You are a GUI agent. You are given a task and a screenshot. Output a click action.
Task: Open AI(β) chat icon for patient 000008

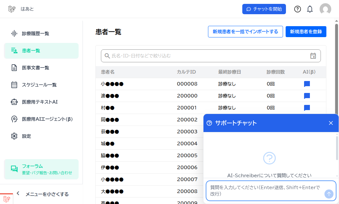click(x=306, y=84)
